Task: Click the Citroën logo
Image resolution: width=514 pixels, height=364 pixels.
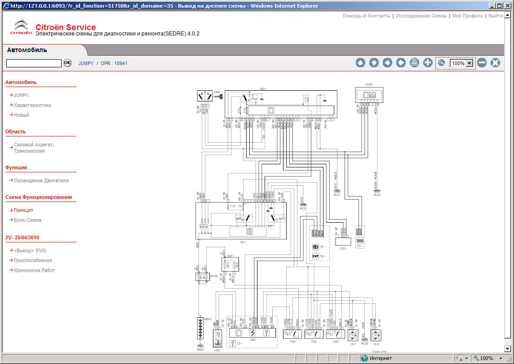Action: click(21, 27)
